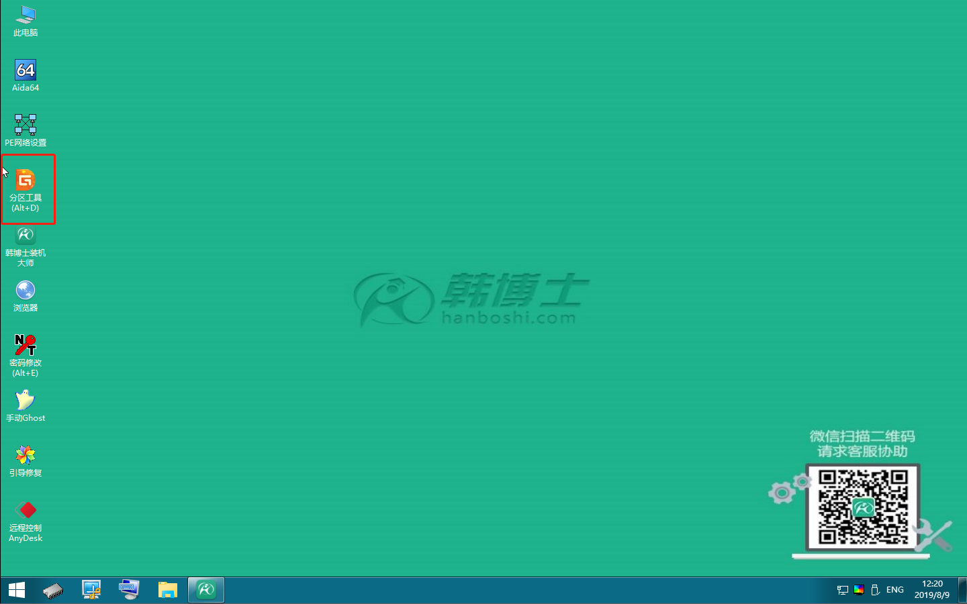Screen dimensions: 967x604
Task: Launch Aida64 hardware diagnostics
Action: point(26,68)
